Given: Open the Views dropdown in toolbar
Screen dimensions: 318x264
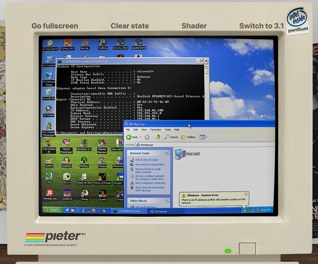Looking at the screenshot, I should [x=203, y=137].
